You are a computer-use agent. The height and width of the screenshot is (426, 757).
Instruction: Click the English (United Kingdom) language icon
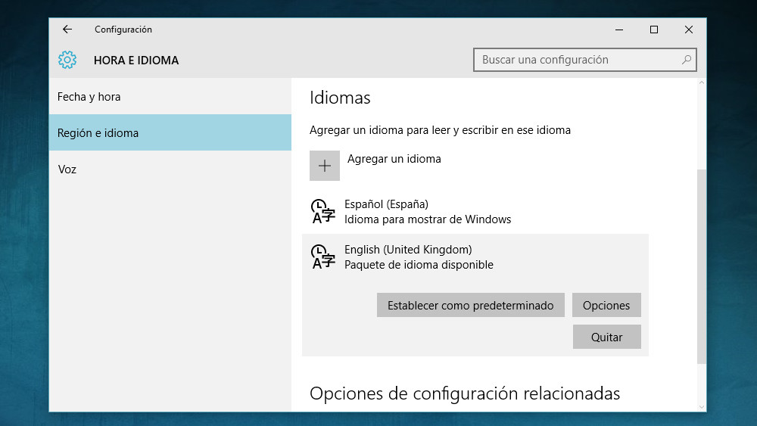(323, 257)
